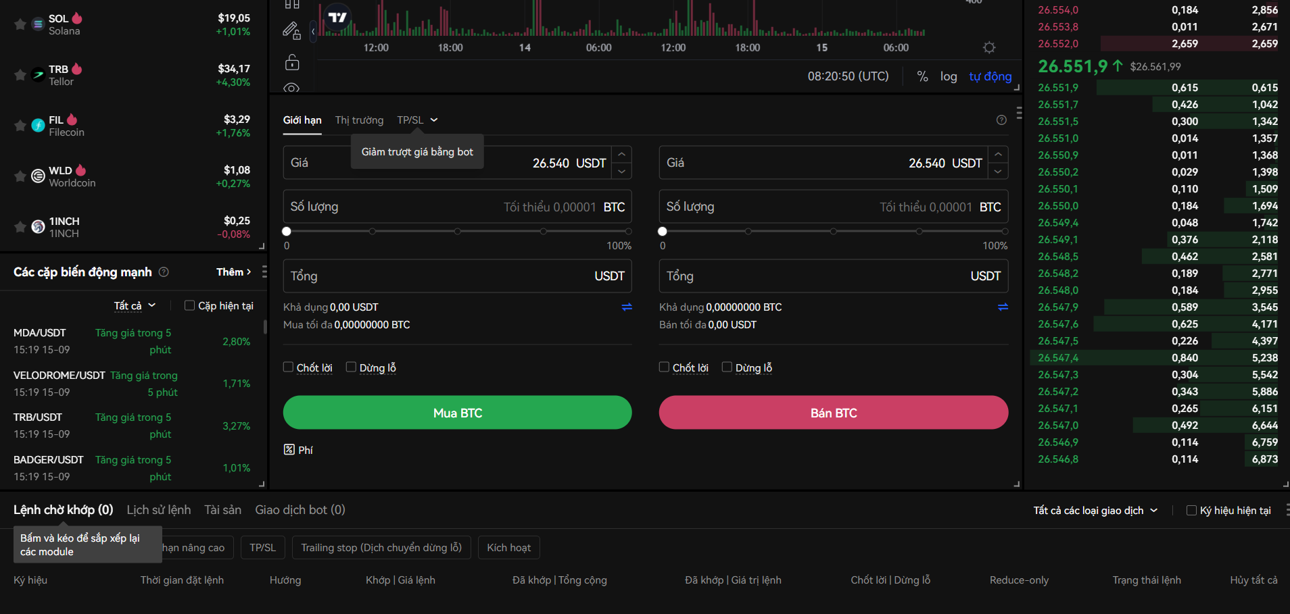Expand the TP/SL order type dropdown
Screen dimensions: 1290x614
point(417,120)
